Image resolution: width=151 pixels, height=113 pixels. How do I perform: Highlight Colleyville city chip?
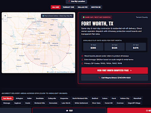(x=52, y=99)
